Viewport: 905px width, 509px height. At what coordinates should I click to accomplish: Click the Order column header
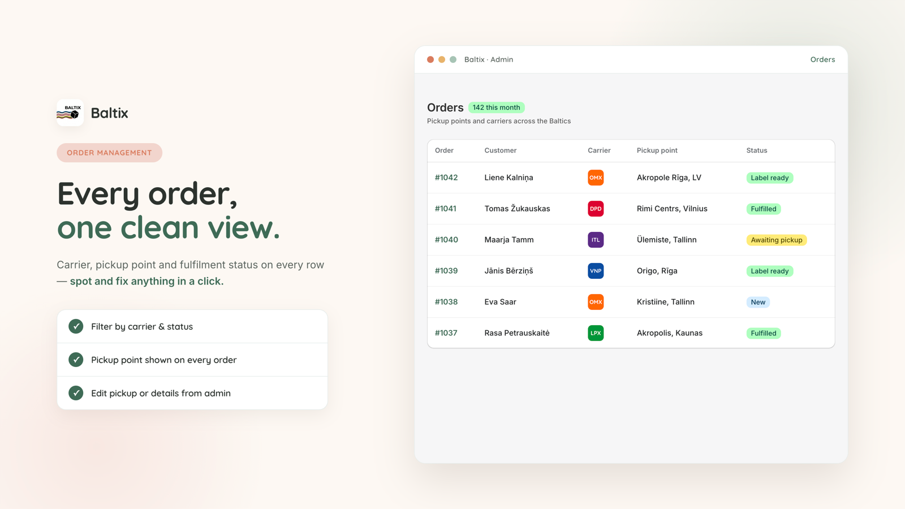click(444, 150)
